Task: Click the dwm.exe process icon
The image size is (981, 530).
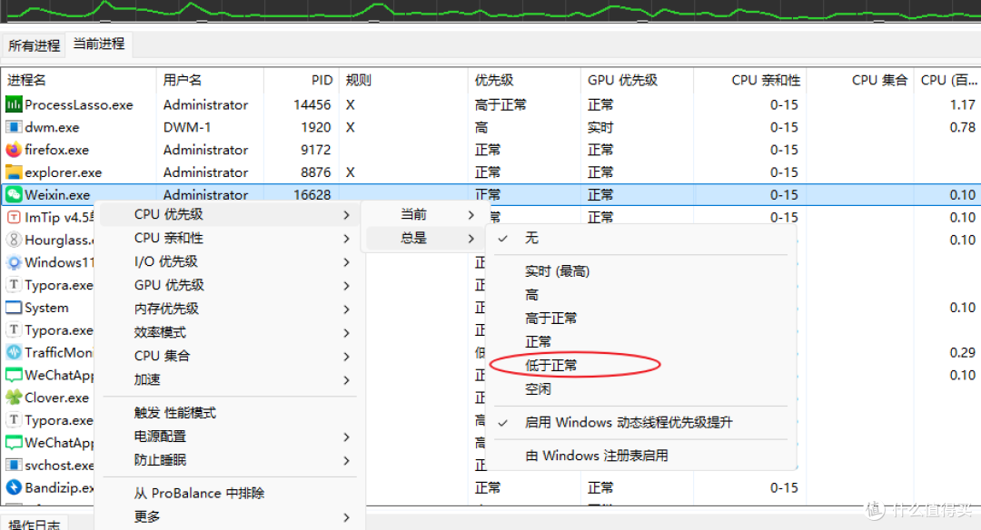Action: 14,127
